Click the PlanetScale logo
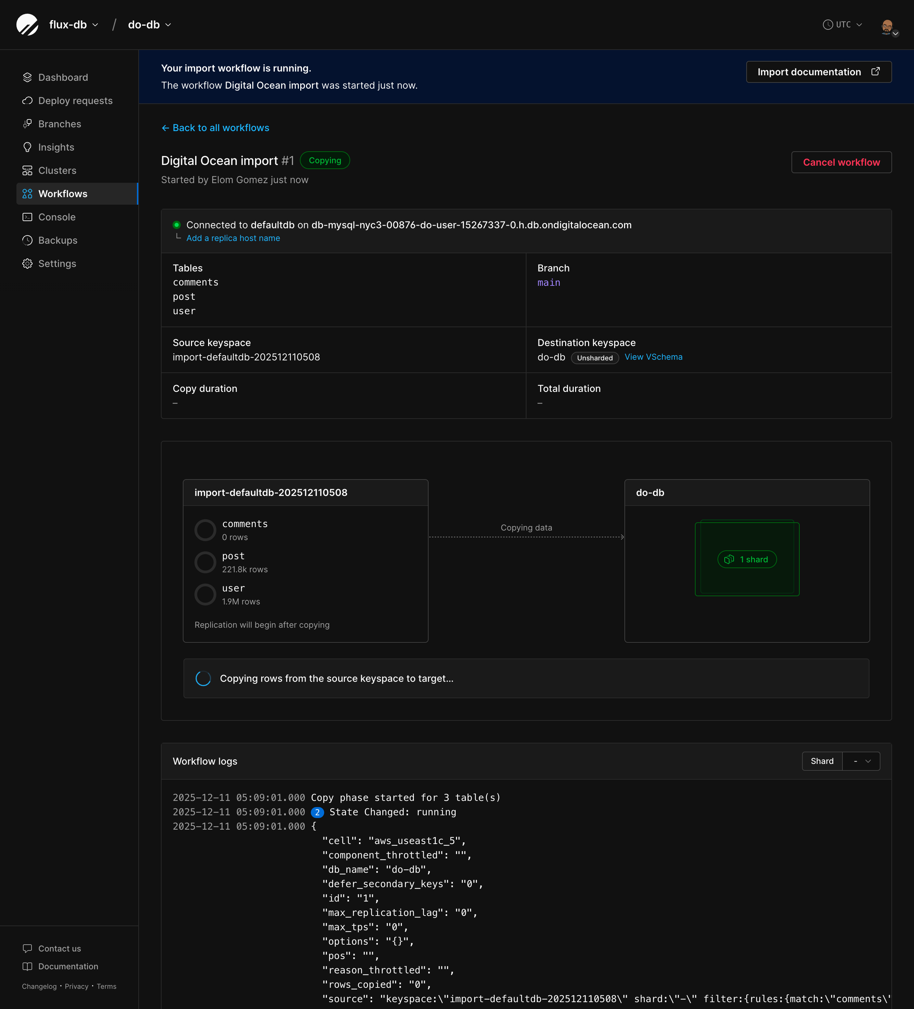This screenshot has height=1009, width=914. [28, 24]
